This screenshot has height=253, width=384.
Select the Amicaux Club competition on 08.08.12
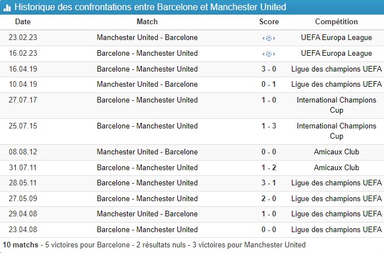[x=337, y=152]
